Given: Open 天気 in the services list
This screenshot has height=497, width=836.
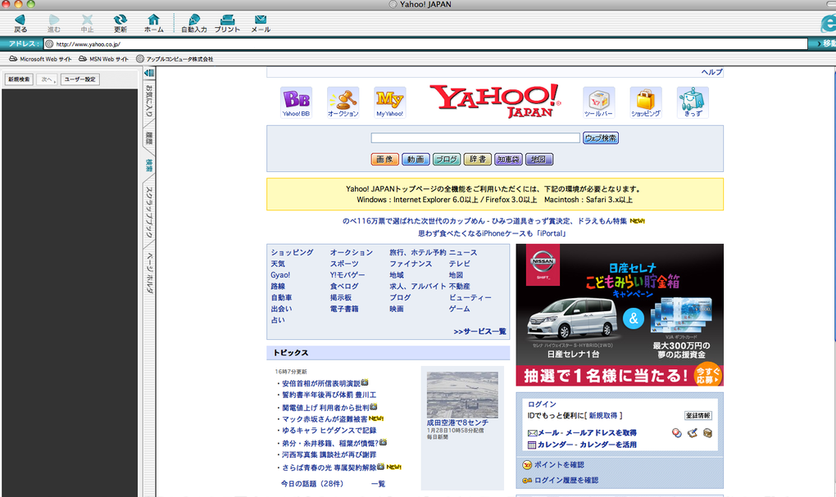Looking at the screenshot, I should (x=277, y=264).
